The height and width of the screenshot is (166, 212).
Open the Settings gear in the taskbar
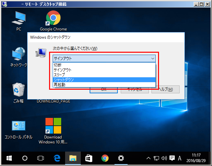click(121, 158)
